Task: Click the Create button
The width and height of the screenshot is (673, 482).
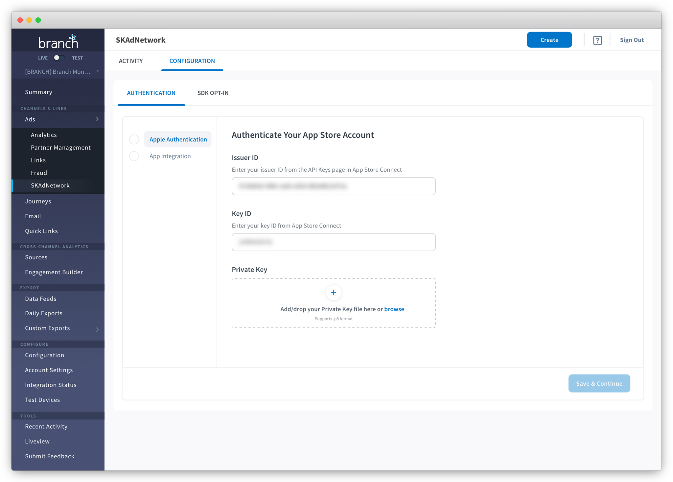Action: tap(549, 40)
